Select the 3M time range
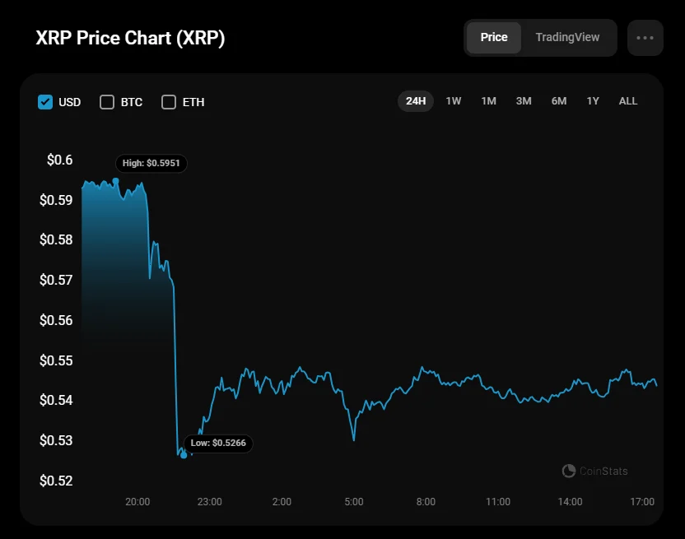This screenshot has width=685, height=539. tap(524, 101)
